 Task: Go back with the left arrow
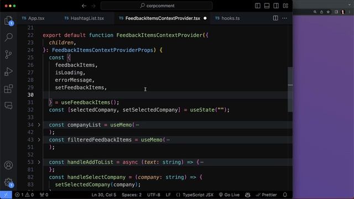click(84, 6)
